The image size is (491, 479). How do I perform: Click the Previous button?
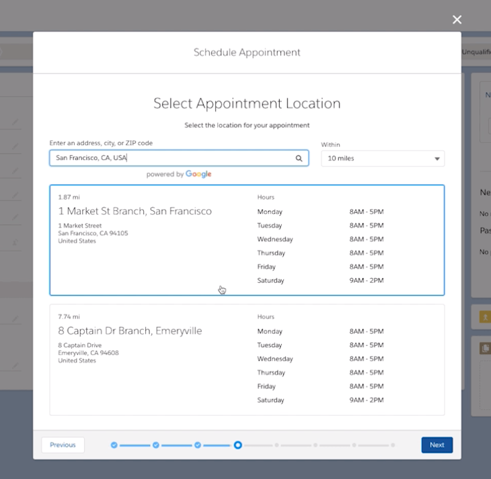(63, 445)
